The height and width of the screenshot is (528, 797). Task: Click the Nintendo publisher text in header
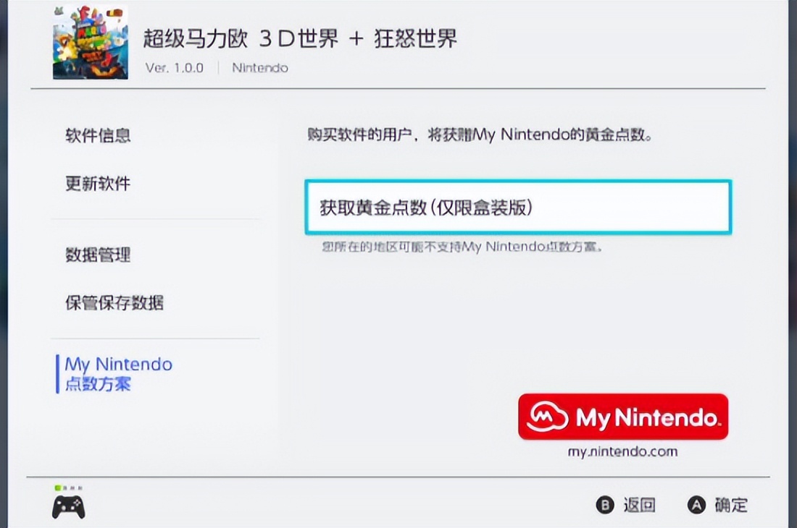coord(259,68)
